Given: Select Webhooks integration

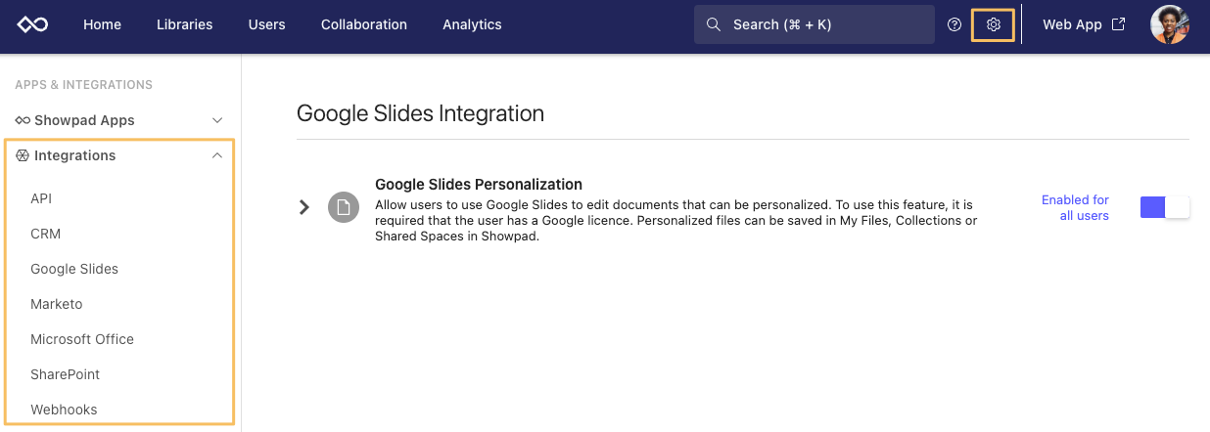Looking at the screenshot, I should [64, 410].
